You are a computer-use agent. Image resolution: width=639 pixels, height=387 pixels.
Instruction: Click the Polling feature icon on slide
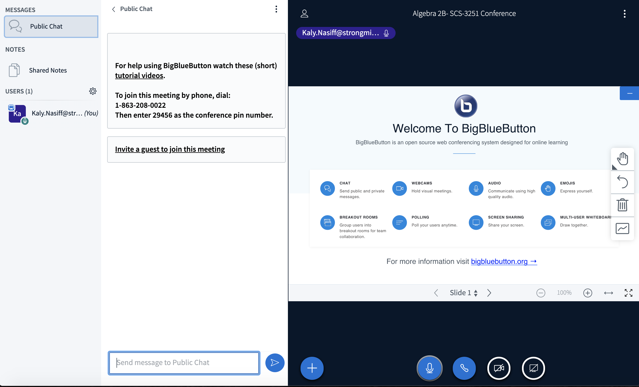[x=399, y=223]
